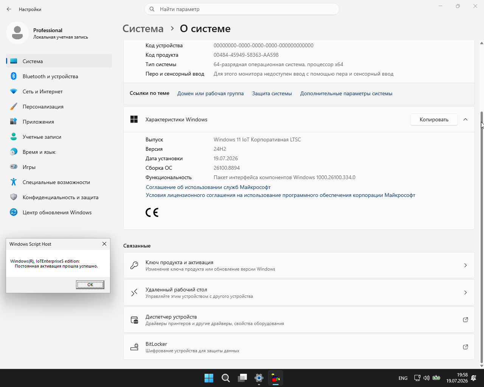Image resolution: width=484 pixels, height=387 pixels.
Task: Open clock and date 19:58 flyout
Action: pos(457,378)
